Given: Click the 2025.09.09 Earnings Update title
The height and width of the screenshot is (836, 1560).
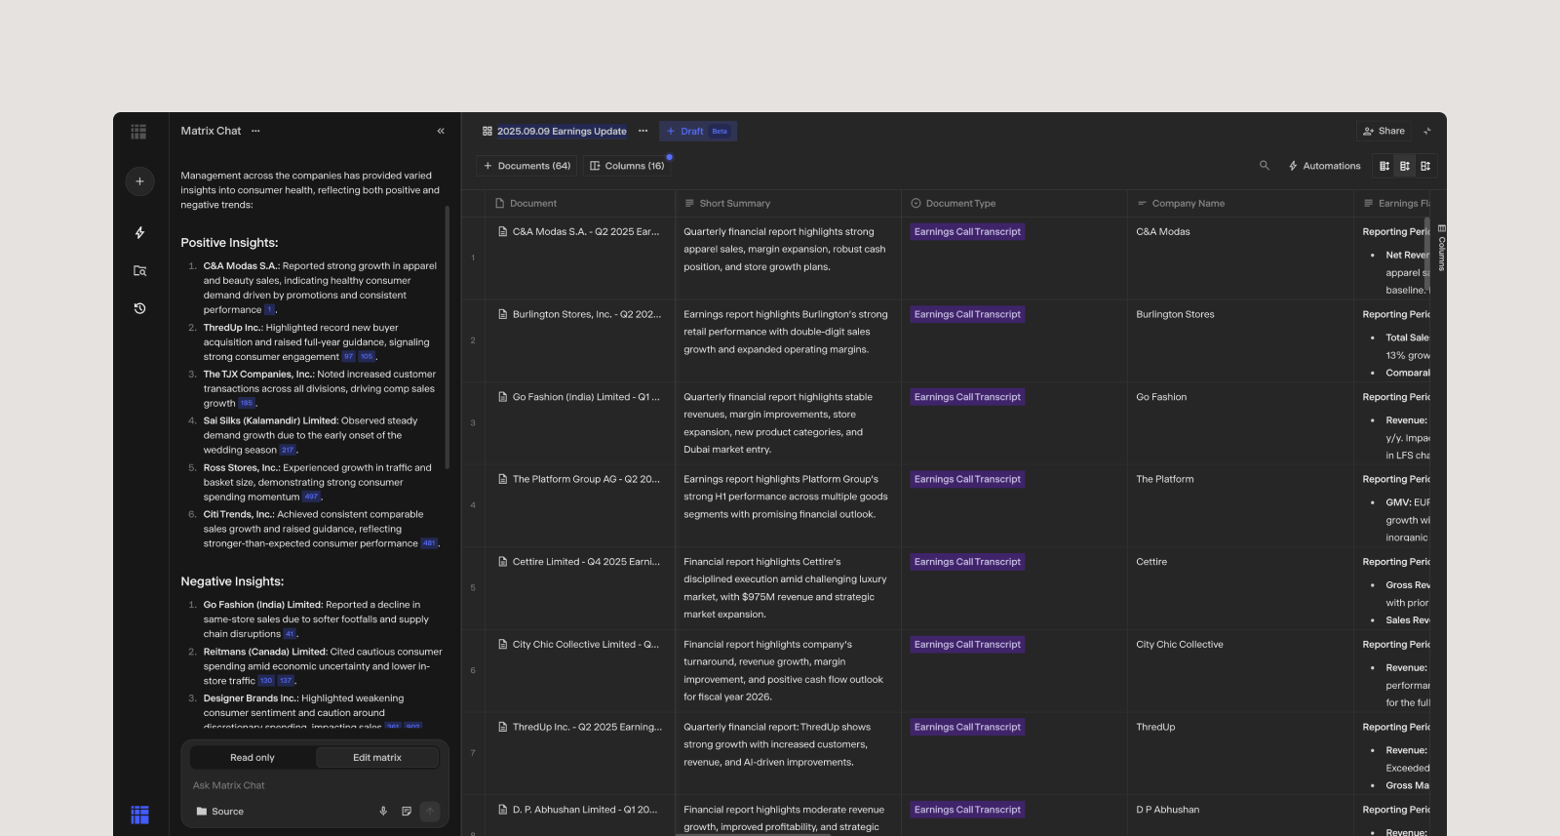Looking at the screenshot, I should click(562, 131).
